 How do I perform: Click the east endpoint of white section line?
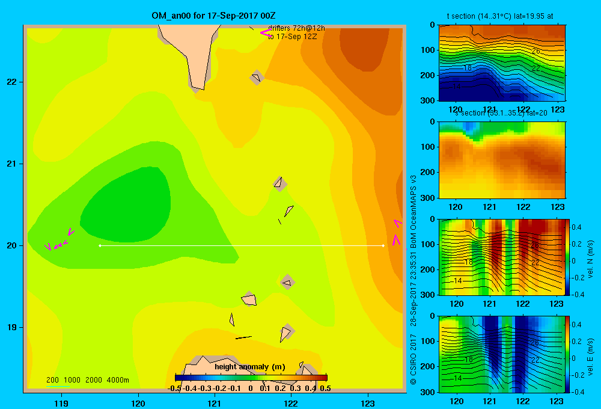(x=383, y=245)
